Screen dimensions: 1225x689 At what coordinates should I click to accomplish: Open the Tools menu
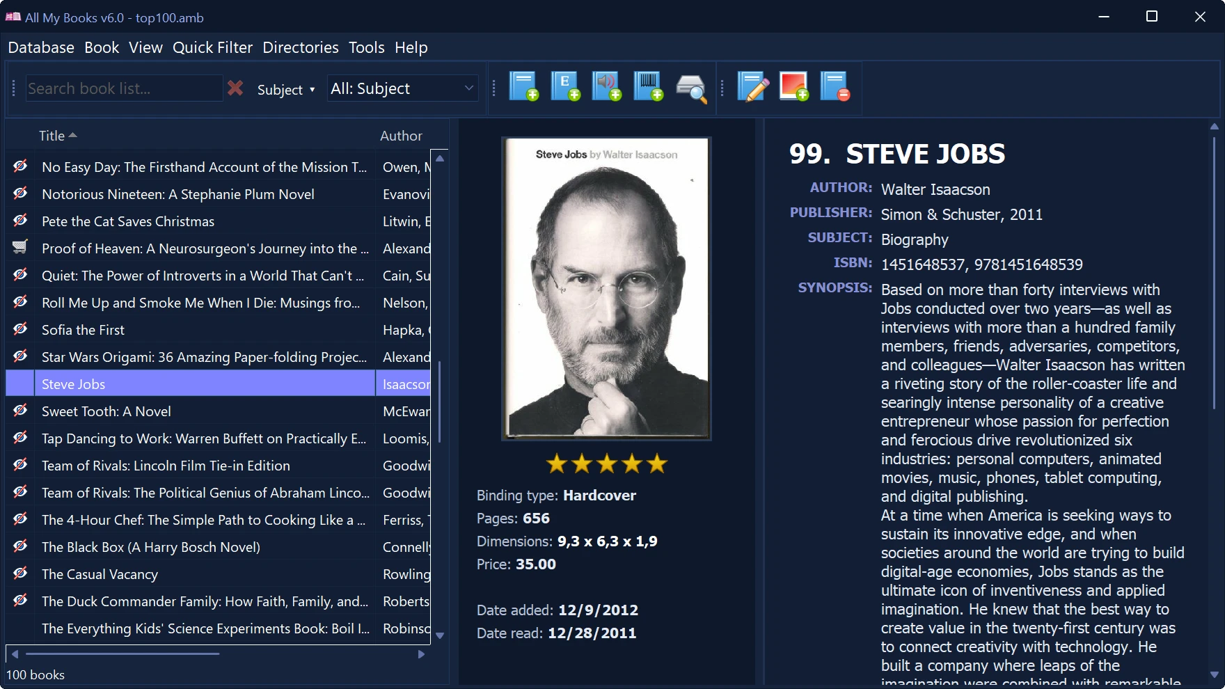[366, 47]
